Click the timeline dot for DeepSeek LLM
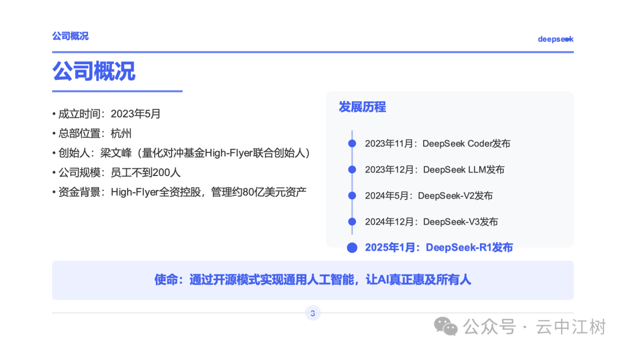The width and height of the screenshot is (626, 352). click(x=352, y=170)
